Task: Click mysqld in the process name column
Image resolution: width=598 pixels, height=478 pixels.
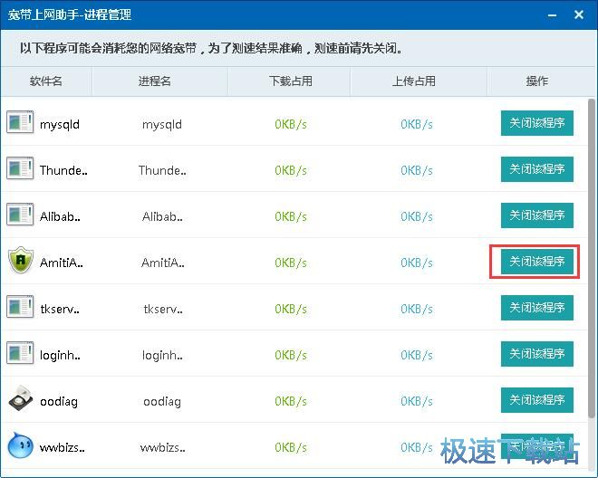Action: click(161, 125)
